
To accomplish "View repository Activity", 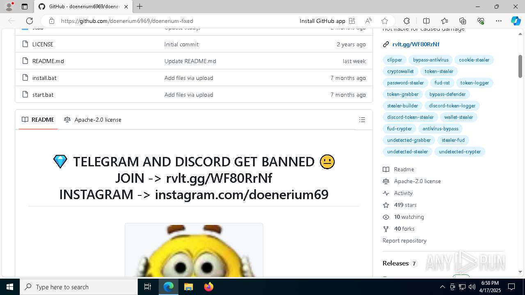I will click(x=403, y=193).
